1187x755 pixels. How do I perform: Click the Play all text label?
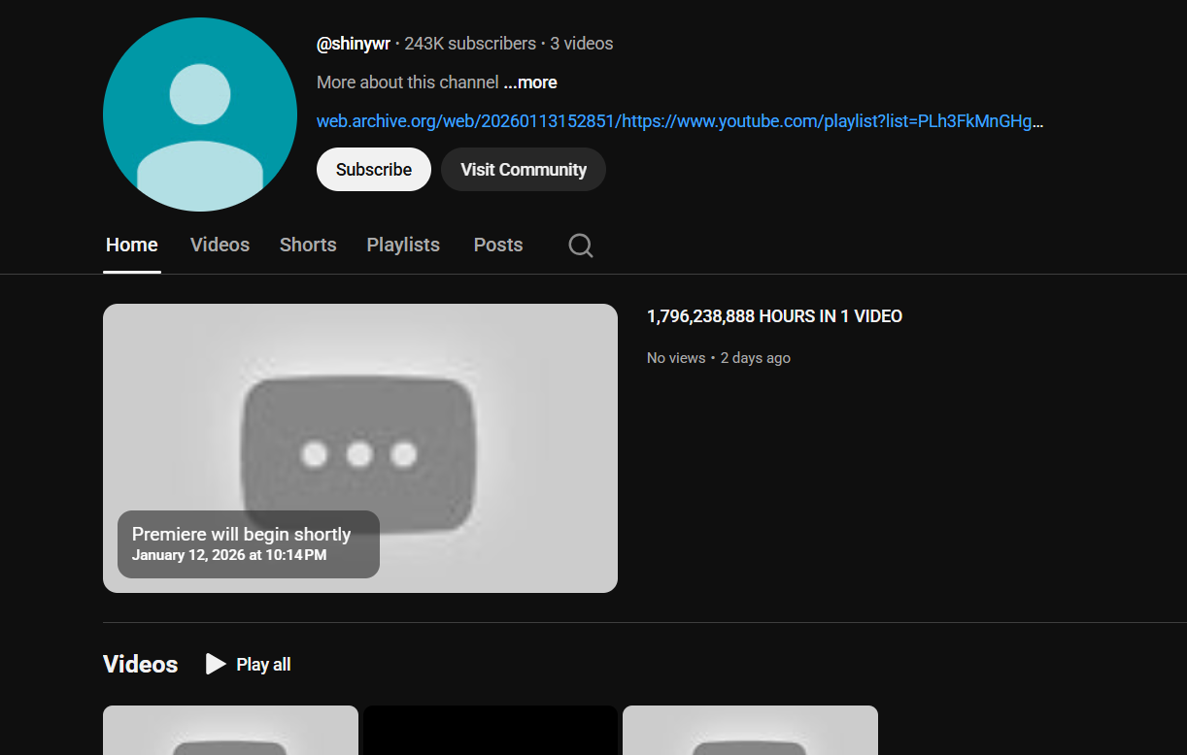pyautogui.click(x=262, y=664)
